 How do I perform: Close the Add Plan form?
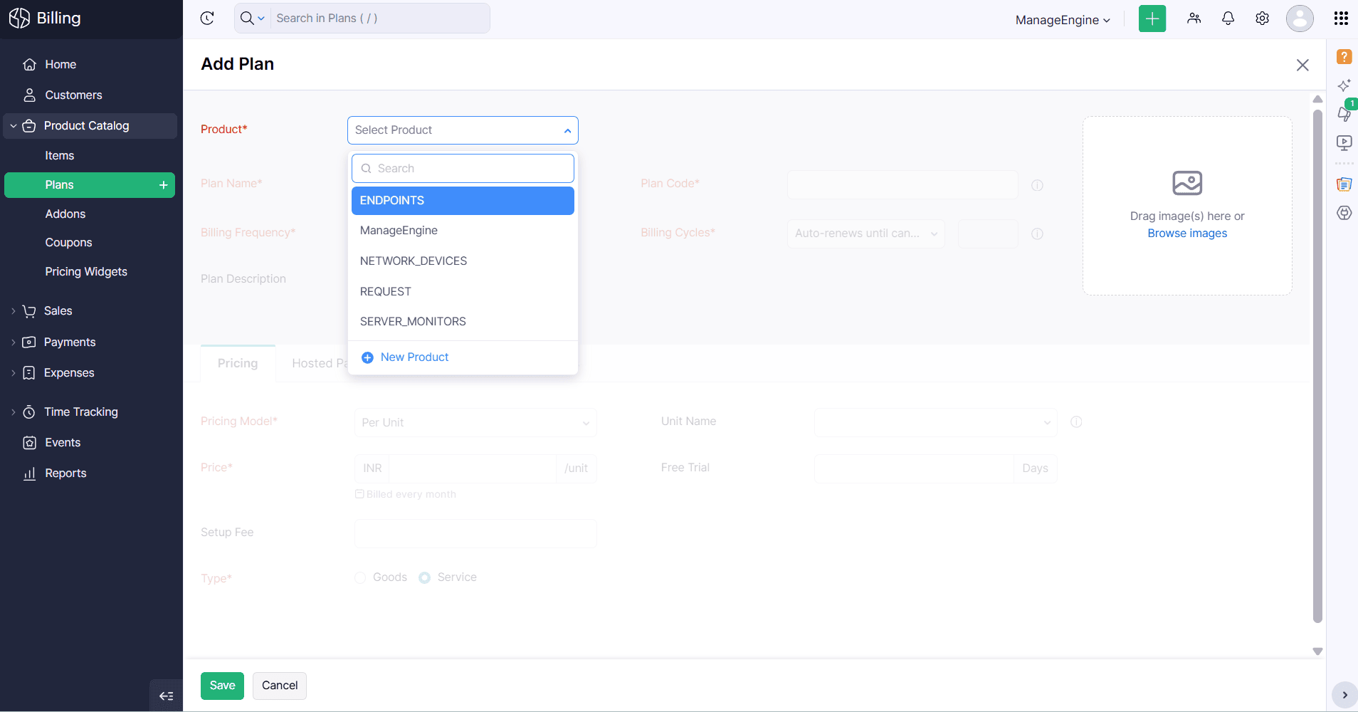pyautogui.click(x=1302, y=66)
